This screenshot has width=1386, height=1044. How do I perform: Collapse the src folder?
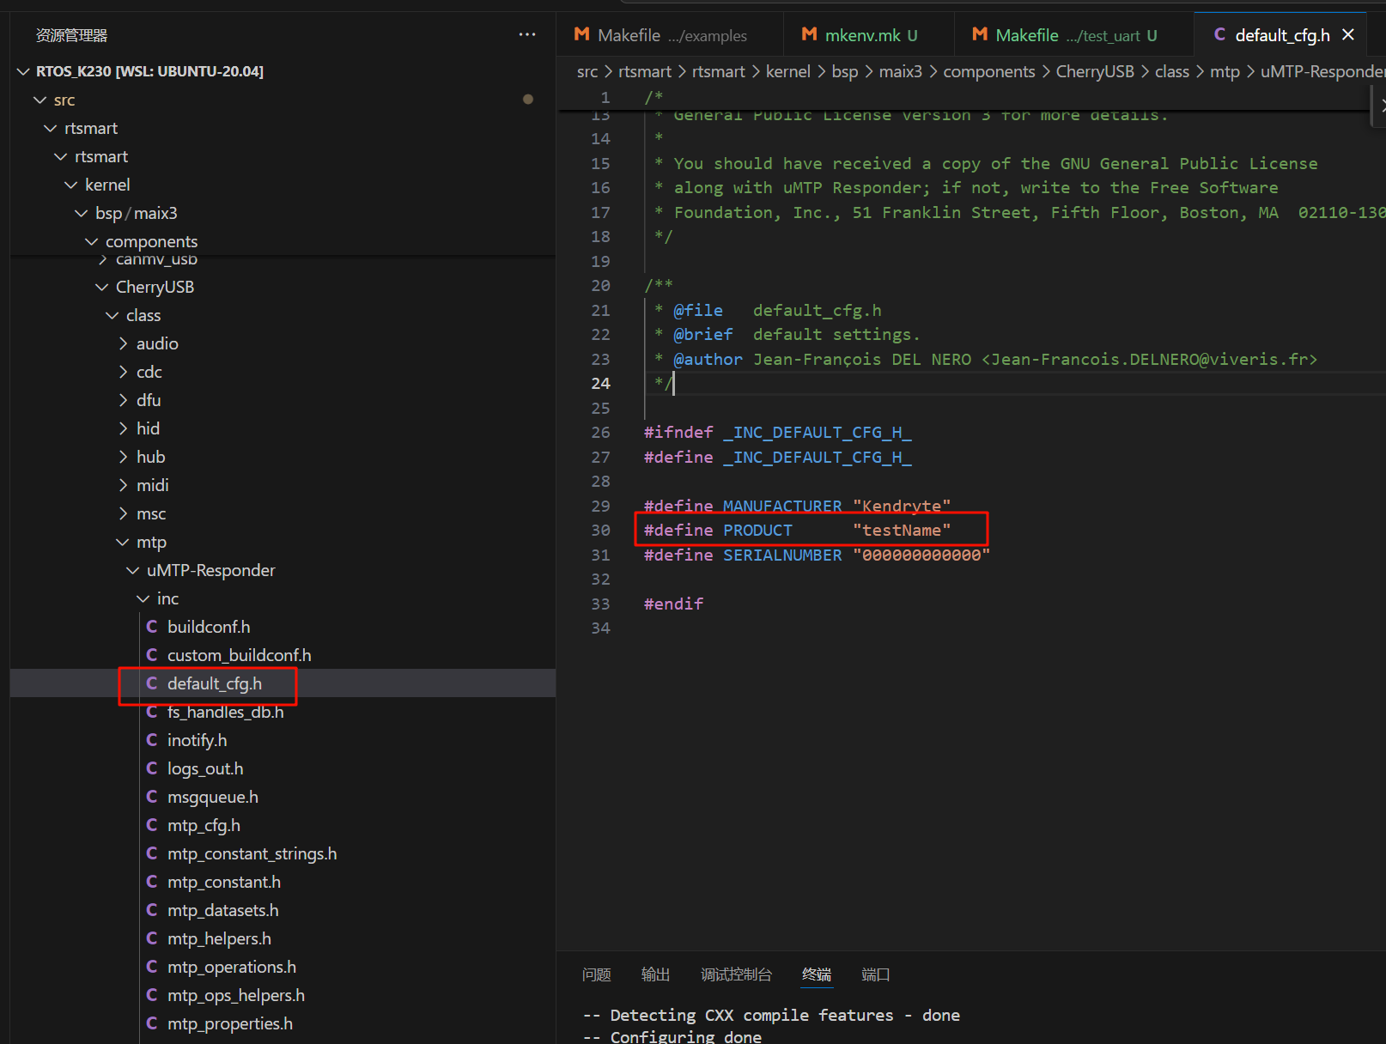40,100
